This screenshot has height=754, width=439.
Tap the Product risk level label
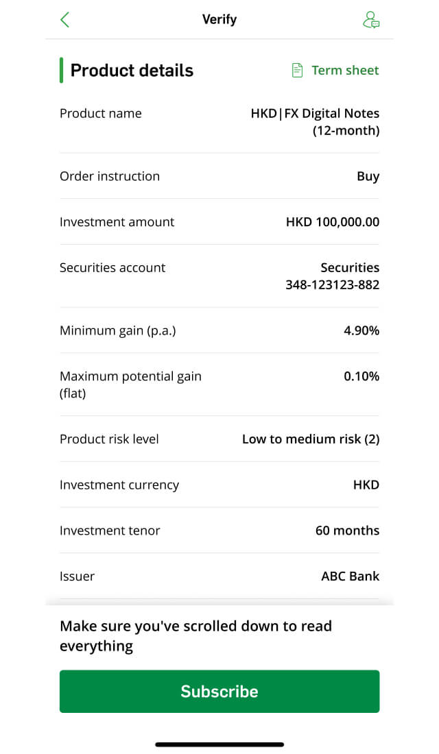pyautogui.click(x=109, y=439)
